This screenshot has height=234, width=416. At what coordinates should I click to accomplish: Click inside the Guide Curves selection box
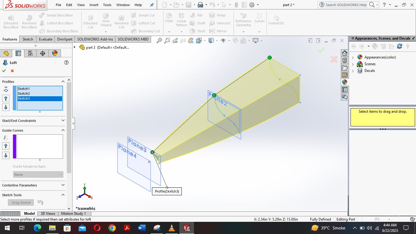pyautogui.click(x=40, y=147)
